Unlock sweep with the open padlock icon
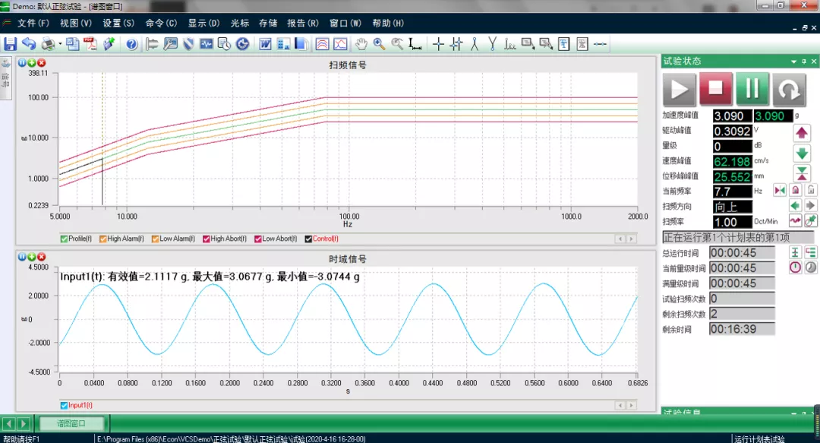Viewport: 820px width, 443px height. pyautogui.click(x=811, y=191)
